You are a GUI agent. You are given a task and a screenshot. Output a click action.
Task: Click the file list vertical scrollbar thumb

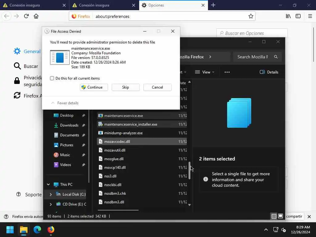click(189, 170)
